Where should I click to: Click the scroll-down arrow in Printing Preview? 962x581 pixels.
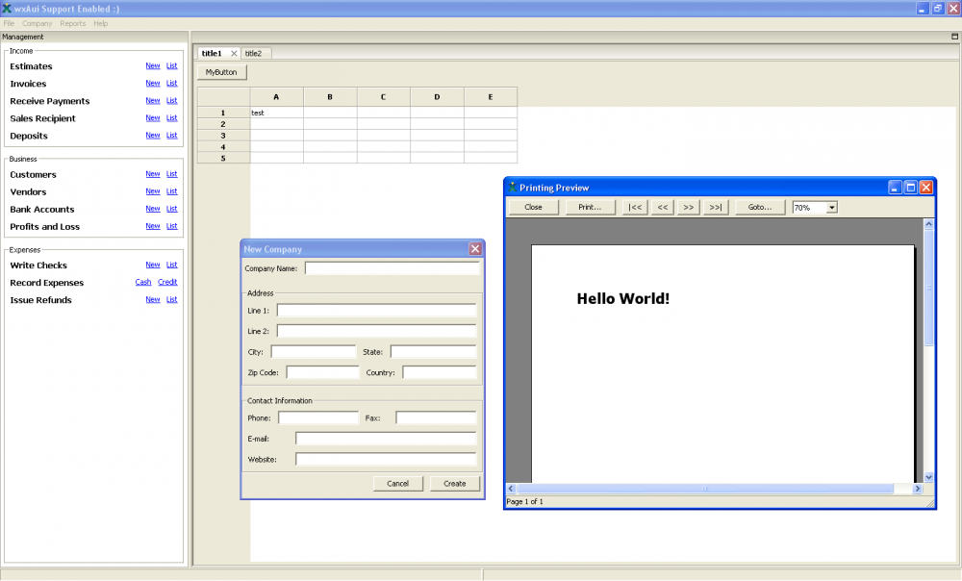click(x=928, y=477)
